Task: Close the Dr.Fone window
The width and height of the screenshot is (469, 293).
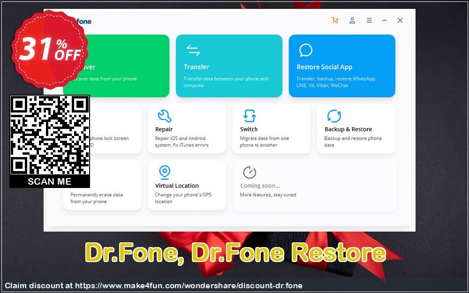Action: point(400,21)
